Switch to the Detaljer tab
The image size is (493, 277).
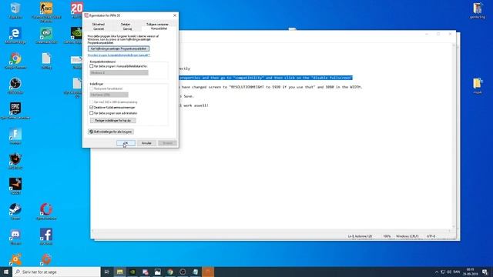click(126, 24)
